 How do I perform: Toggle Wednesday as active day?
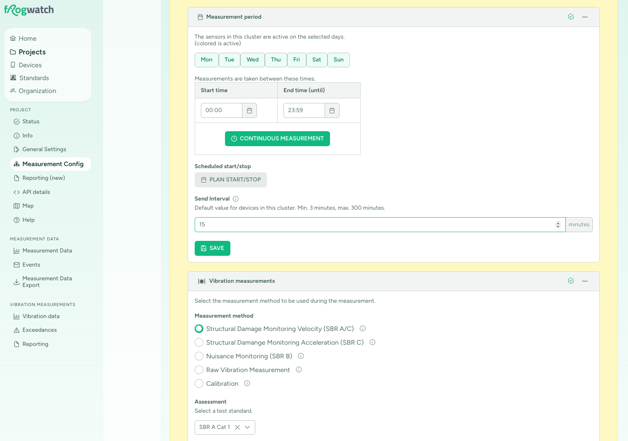[253, 60]
